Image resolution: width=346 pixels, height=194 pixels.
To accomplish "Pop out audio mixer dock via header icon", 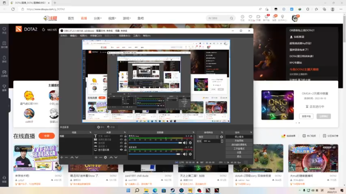I will click(x=193, y=132).
